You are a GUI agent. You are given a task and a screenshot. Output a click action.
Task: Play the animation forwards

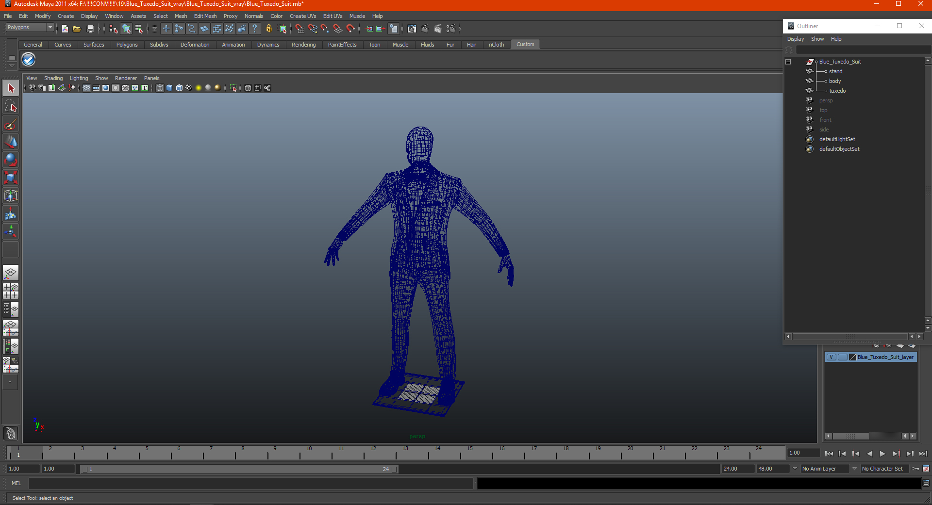point(882,454)
